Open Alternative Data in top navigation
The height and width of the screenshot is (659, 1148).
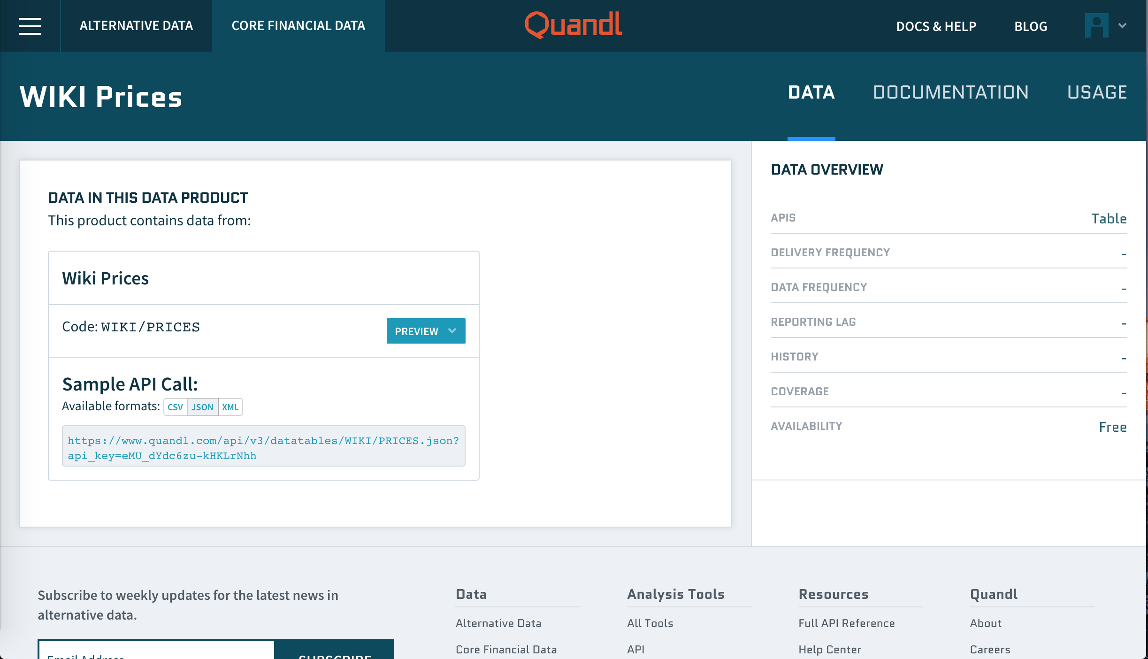[136, 26]
